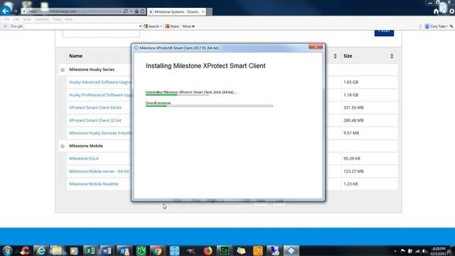The width and height of the screenshot is (455, 256).
Task: Show hidden system tray icons arrow
Action: pyautogui.click(x=395, y=251)
